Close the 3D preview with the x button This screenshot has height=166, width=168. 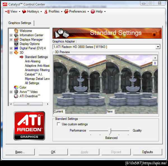[155, 58]
